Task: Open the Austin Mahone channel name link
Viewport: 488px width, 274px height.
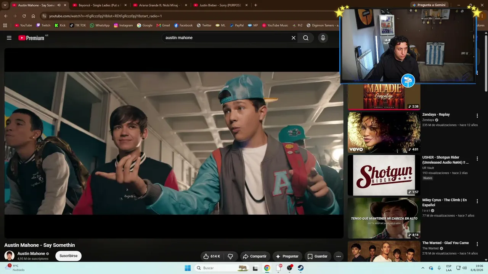Action: click(31, 253)
